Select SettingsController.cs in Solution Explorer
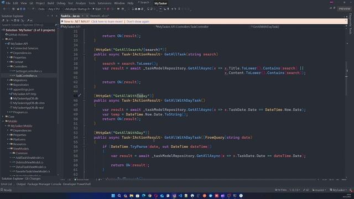This screenshot has height=199, width=354. point(29,71)
